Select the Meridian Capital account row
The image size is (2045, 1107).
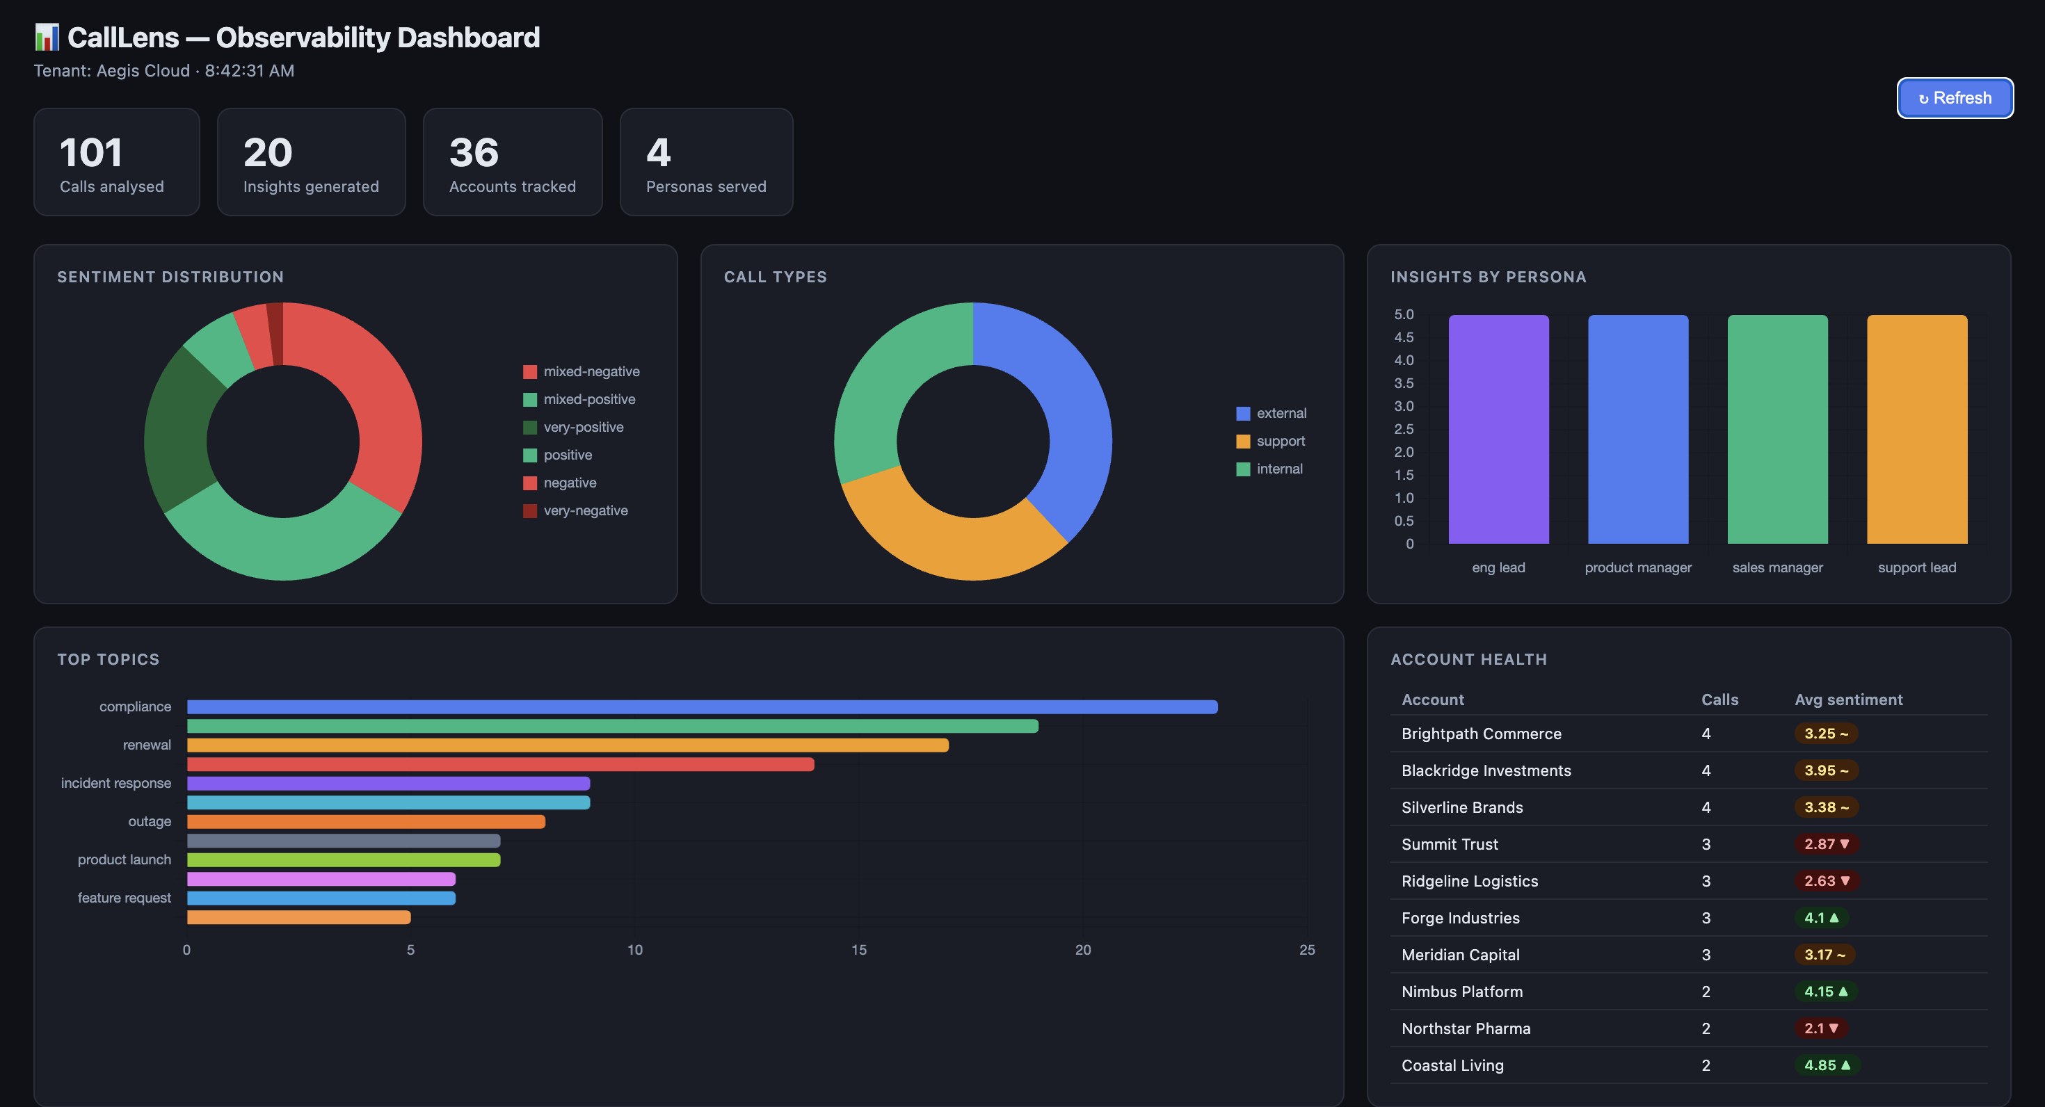(x=1689, y=955)
